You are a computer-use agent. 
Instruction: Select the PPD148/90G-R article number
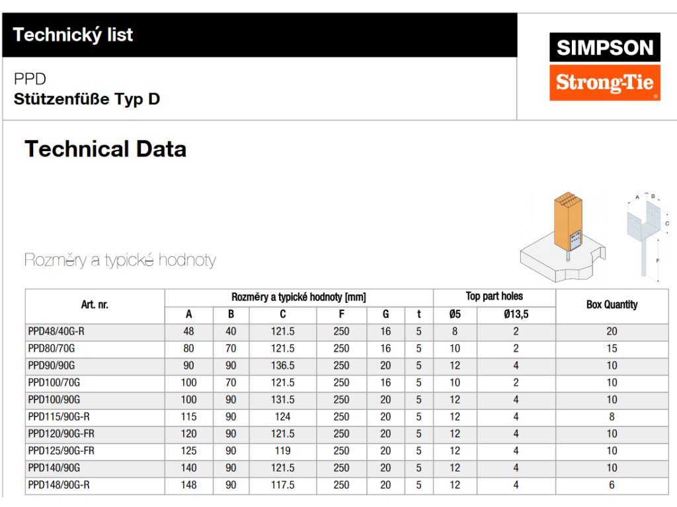pos(59,485)
